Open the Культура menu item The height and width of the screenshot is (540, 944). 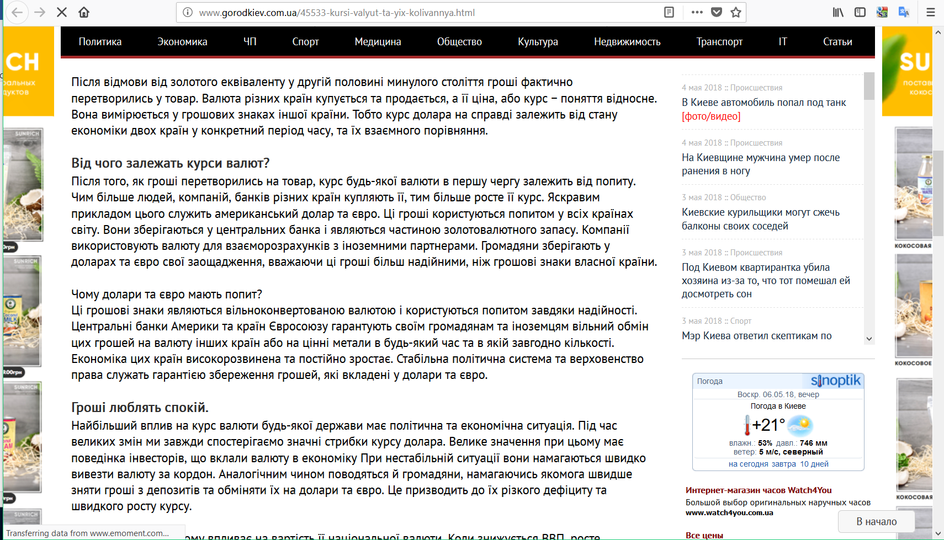pyautogui.click(x=538, y=41)
